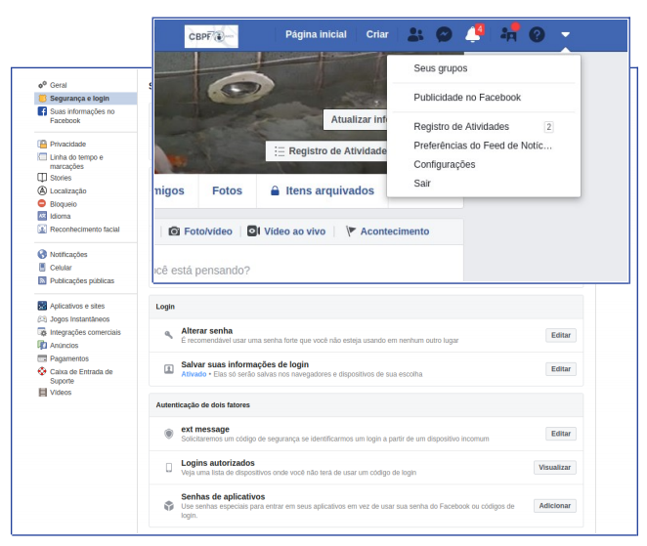Click Visualizar for Logins autorizados
This screenshot has width=647, height=546.
coord(554,467)
